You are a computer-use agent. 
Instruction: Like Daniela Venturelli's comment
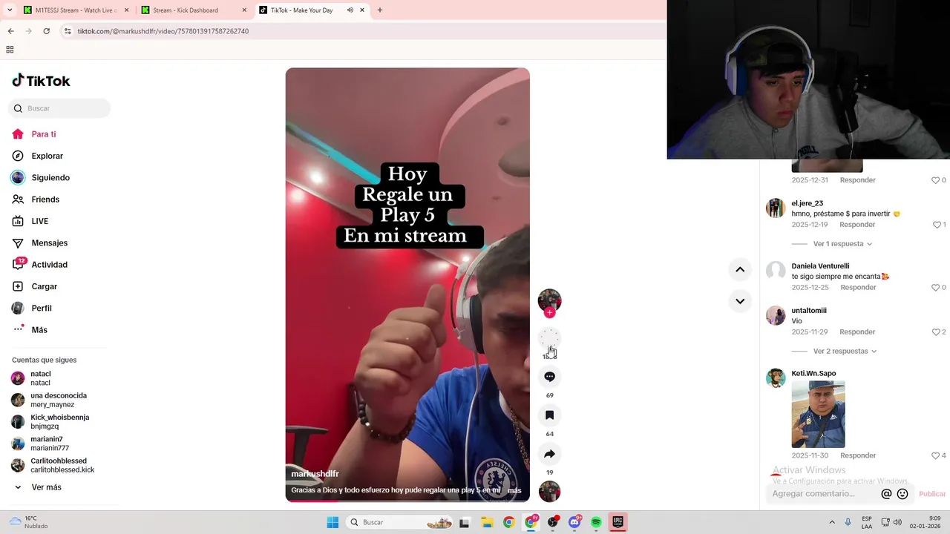click(936, 287)
